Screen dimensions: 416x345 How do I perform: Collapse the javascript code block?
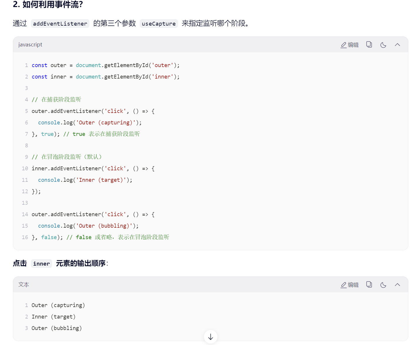(397, 45)
